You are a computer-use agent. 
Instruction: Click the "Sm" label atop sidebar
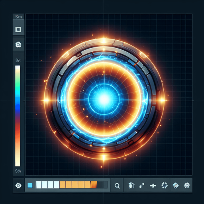(x=18, y=17)
